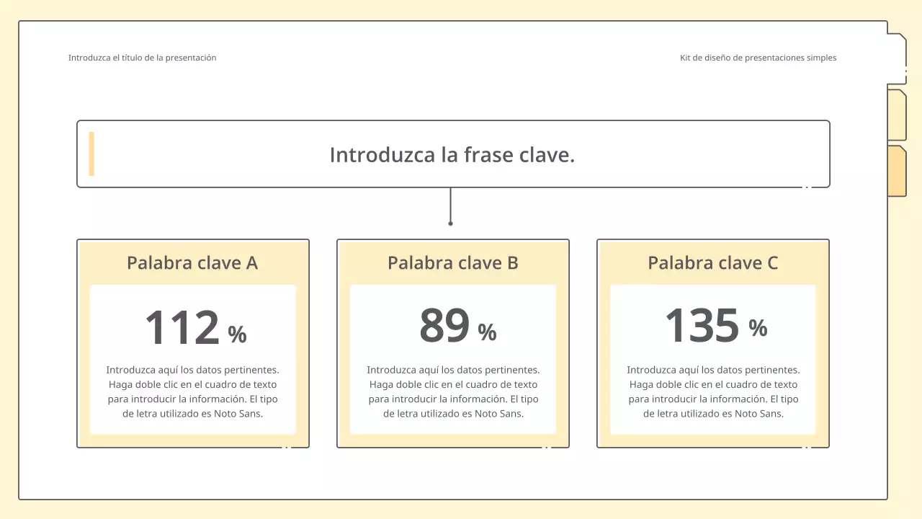Screen dimensions: 922x519
Task: Click the description paragraph under 135
Action: [713, 392]
